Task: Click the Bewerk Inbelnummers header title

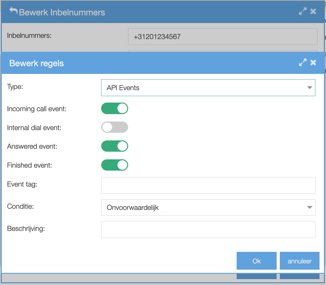Action: point(62,12)
